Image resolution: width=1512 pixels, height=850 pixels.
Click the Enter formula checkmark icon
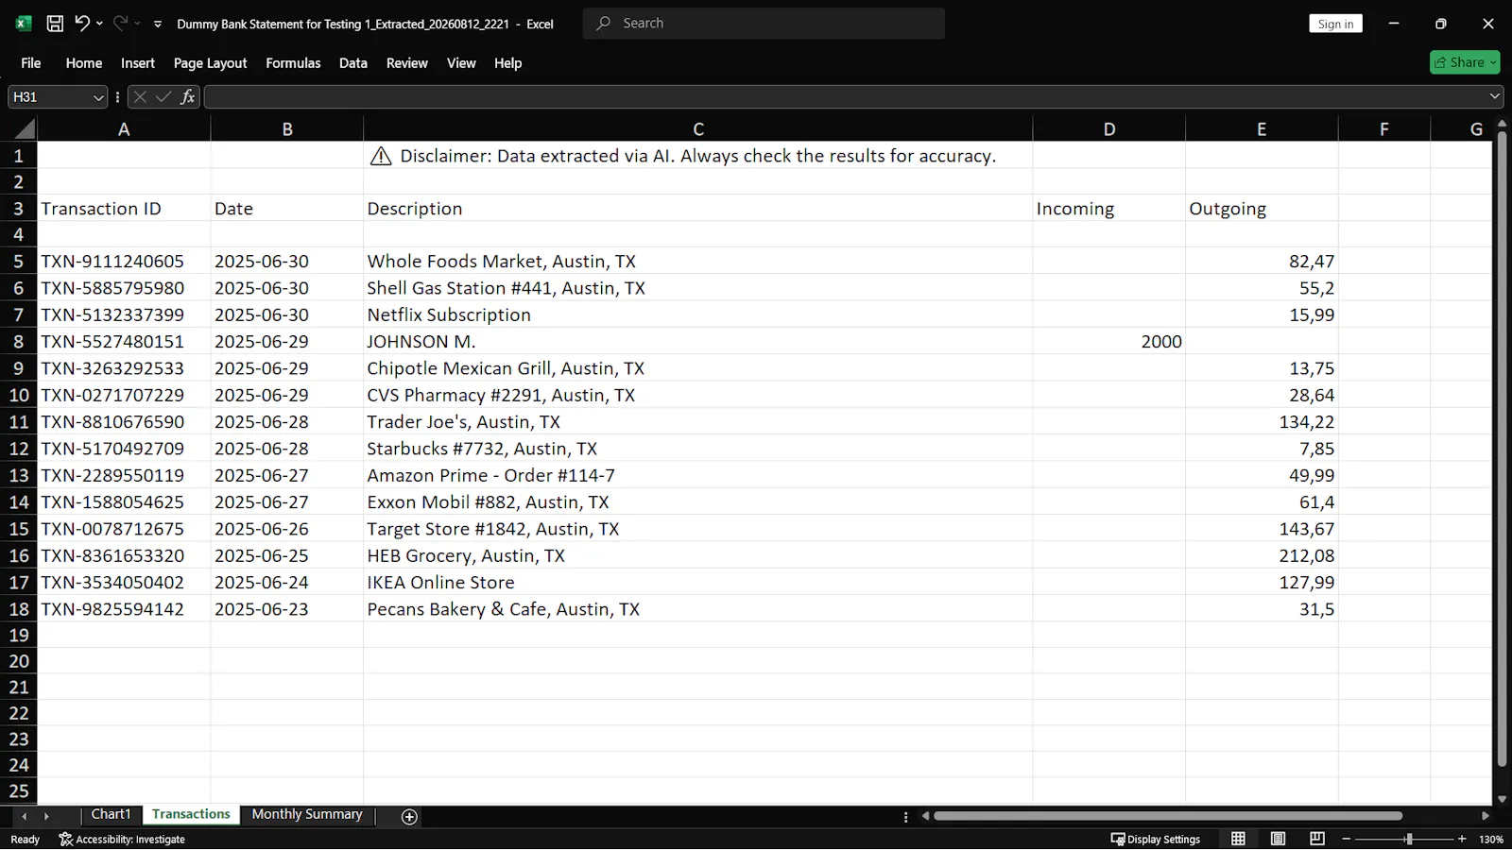163,96
